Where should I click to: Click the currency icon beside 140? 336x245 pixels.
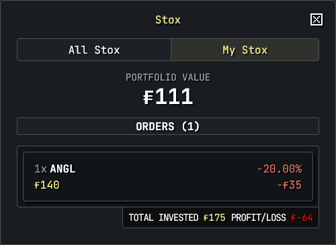click(37, 185)
